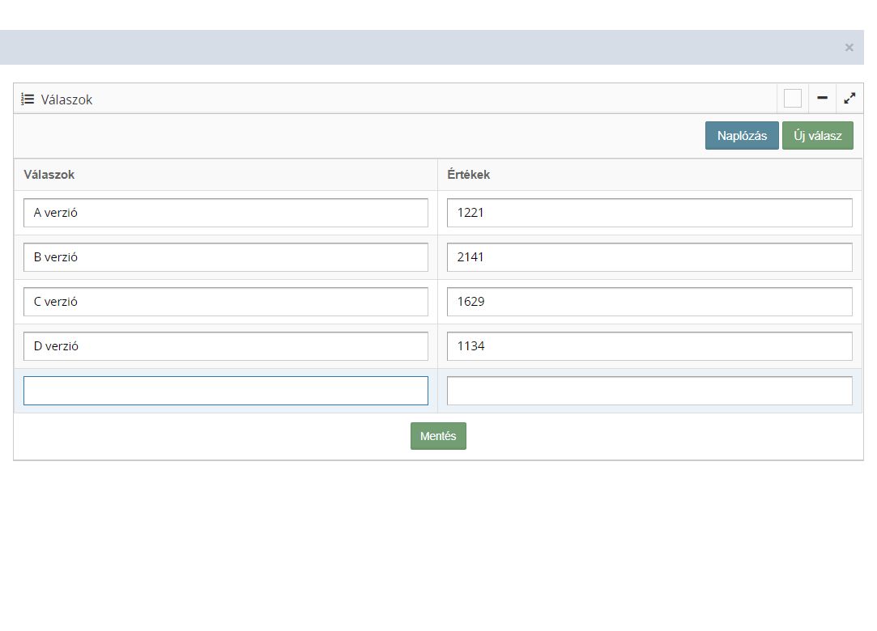Image resolution: width=877 pixels, height=631 pixels.
Task: Click the value field containing 1134
Action: [649, 346]
